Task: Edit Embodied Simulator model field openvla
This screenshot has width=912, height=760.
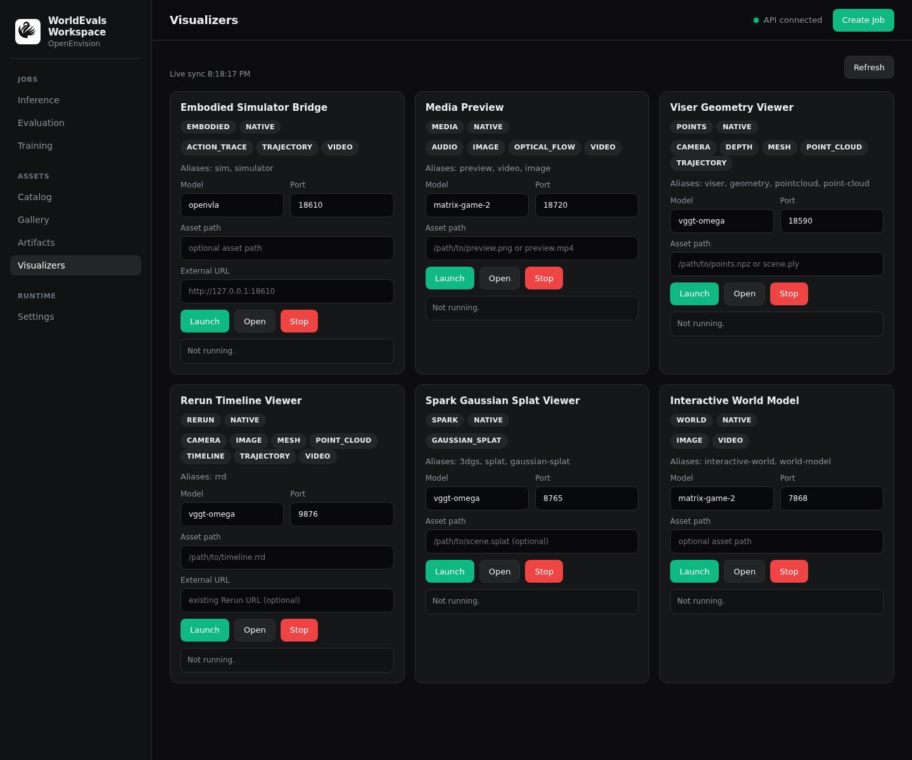Action: pyautogui.click(x=232, y=205)
